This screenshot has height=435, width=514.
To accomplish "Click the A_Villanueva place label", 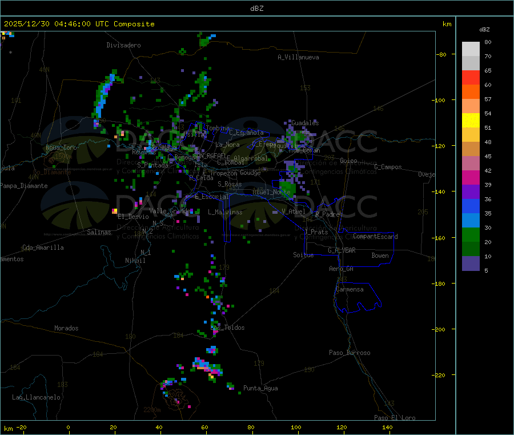I will click(x=298, y=57).
